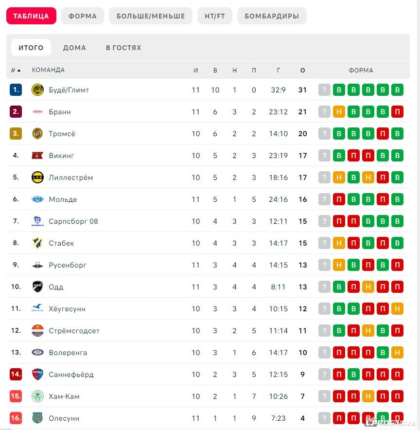The width and height of the screenshot is (420, 430).
Task: Click the Стрёмсгодсет club logo
Action: [x=37, y=330]
